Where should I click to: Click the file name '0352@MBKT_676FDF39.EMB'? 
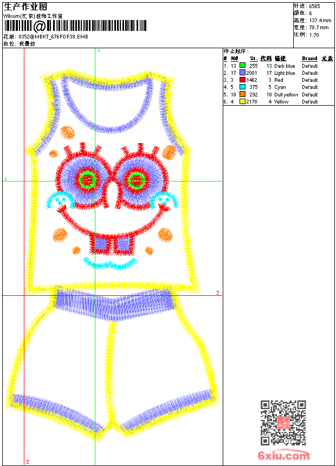(53, 37)
